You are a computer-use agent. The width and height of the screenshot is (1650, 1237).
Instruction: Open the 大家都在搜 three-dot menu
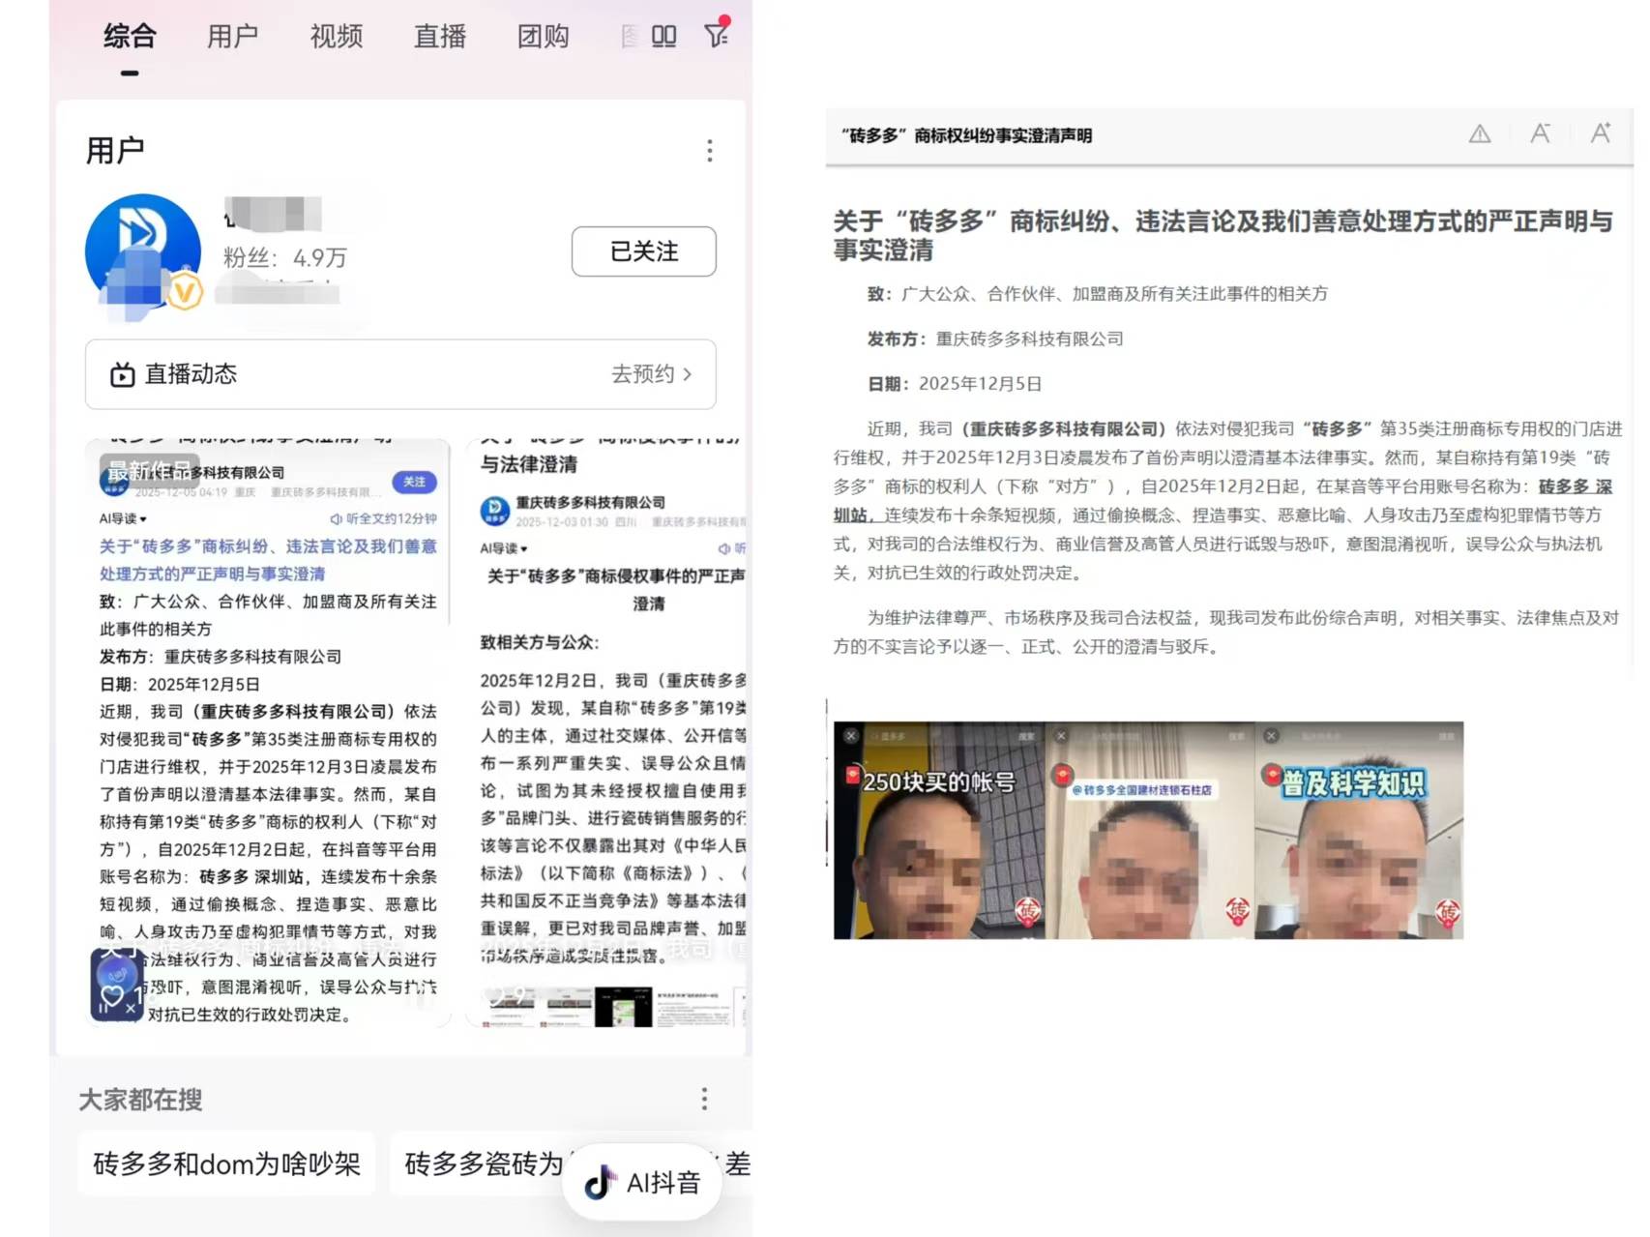(x=704, y=1099)
